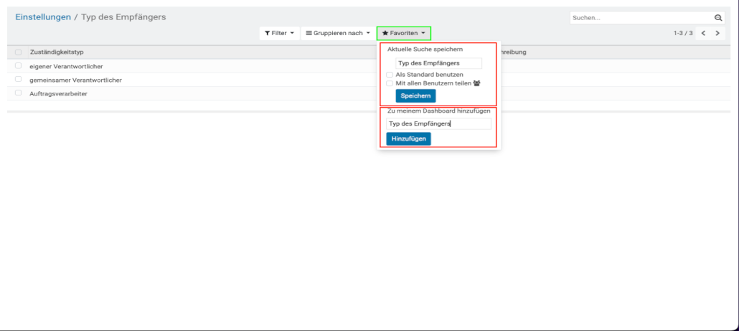Enable the Mit allen Benutzern teilen checkbox
The height and width of the screenshot is (331, 739).
390,83
